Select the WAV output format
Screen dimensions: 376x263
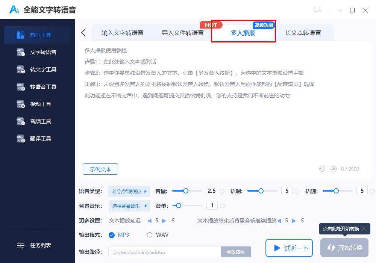pyautogui.click(x=149, y=234)
